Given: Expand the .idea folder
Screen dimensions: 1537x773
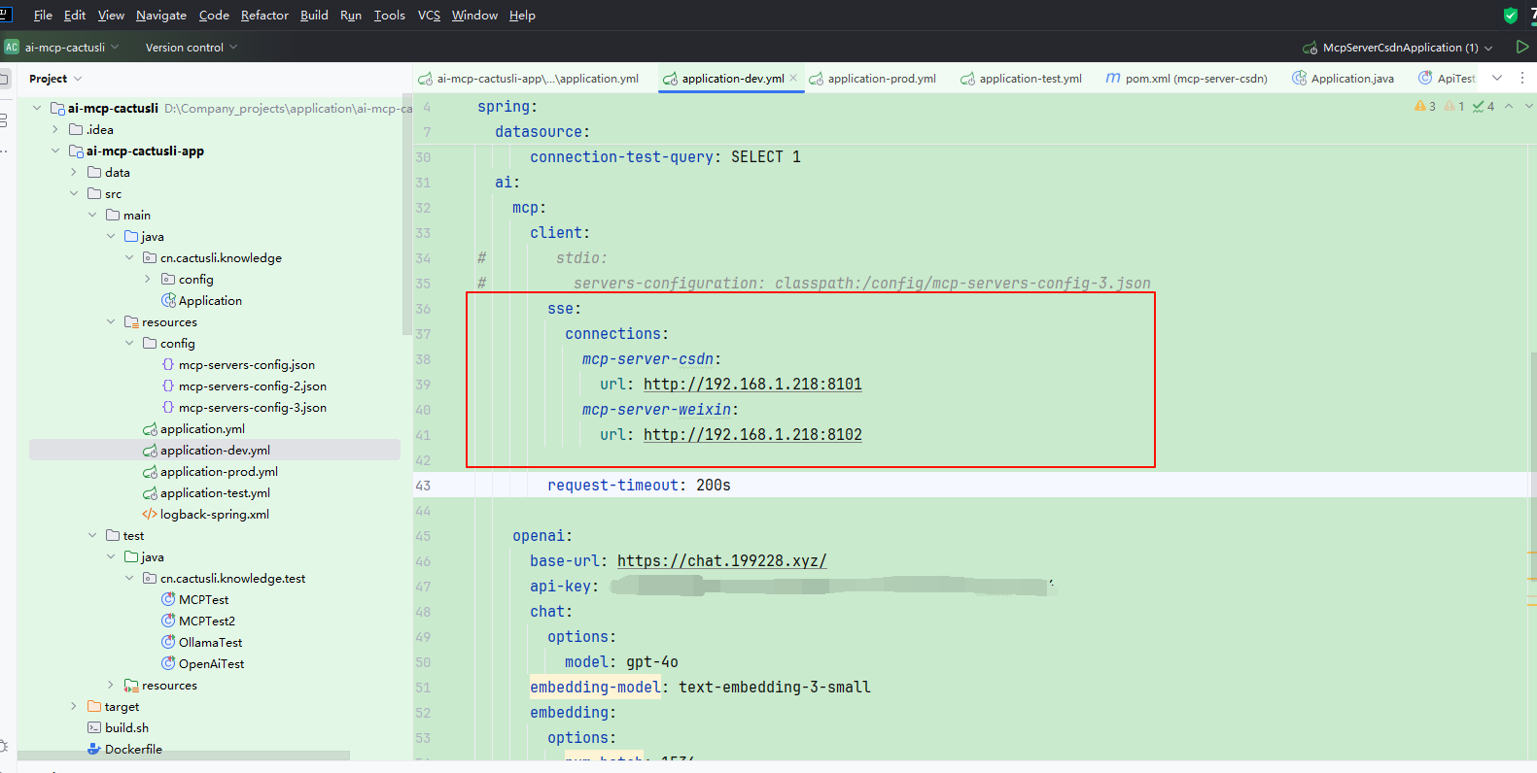Looking at the screenshot, I should [55, 129].
